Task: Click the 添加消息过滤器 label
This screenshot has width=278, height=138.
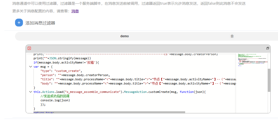Action: coord(40,23)
